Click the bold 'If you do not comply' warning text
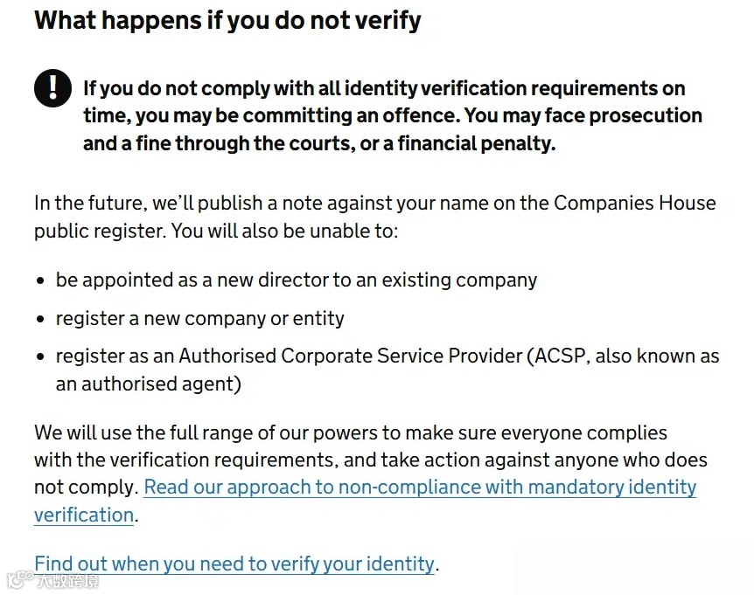Screen dimensions: 754x595 pyautogui.click(x=393, y=115)
